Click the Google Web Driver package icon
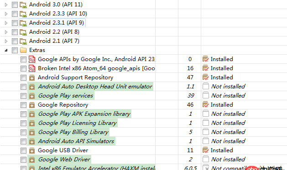 (32, 160)
